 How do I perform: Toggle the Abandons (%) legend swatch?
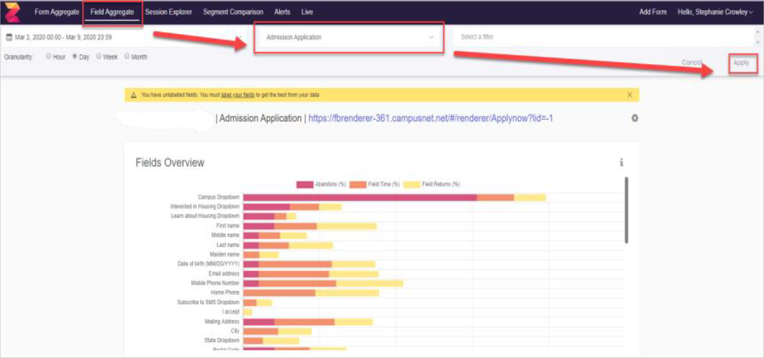(x=305, y=185)
